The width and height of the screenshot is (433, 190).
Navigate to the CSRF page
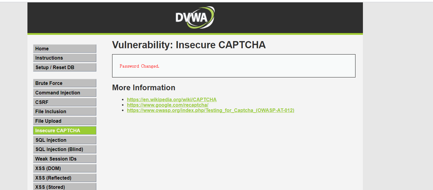tap(64, 102)
